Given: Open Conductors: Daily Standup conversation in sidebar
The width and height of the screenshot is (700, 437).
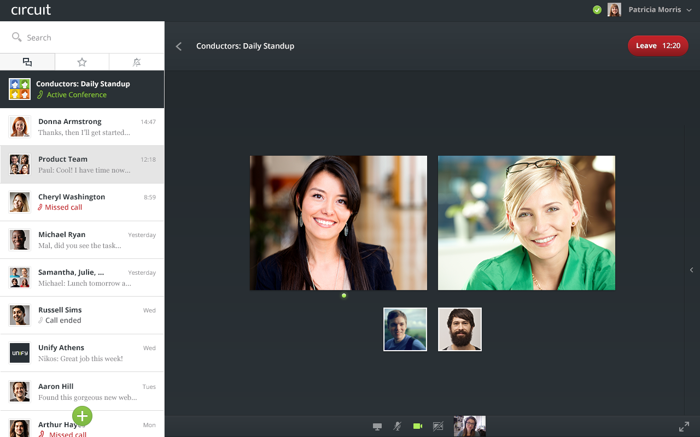Looking at the screenshot, I should [x=82, y=89].
